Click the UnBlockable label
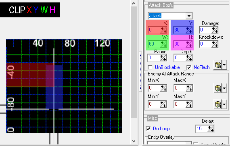 pos(167,67)
